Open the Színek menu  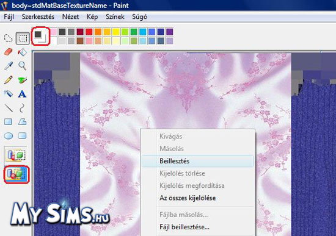pyautogui.click(x=115, y=16)
